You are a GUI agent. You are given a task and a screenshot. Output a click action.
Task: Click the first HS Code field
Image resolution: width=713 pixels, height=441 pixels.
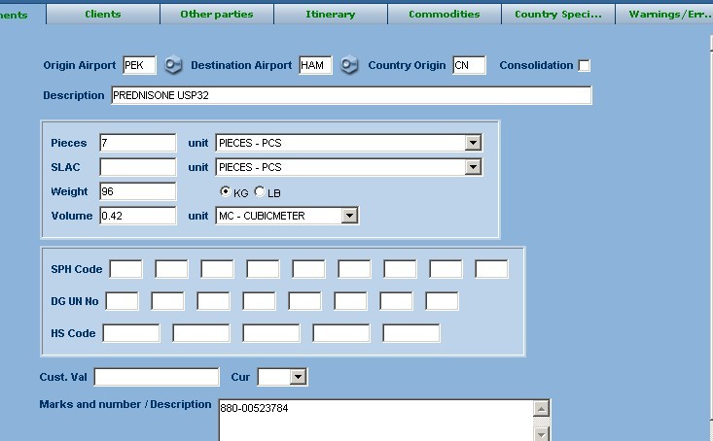tap(131, 333)
